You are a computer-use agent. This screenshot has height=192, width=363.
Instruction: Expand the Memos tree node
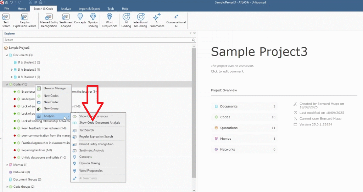click(x=7, y=165)
